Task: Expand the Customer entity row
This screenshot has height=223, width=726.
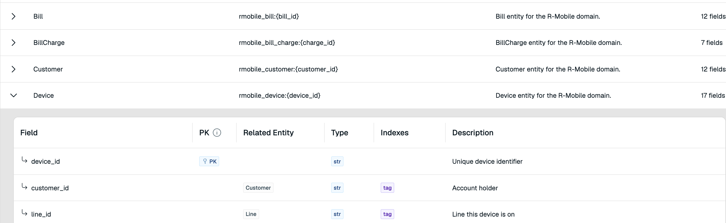Action: click(x=13, y=69)
